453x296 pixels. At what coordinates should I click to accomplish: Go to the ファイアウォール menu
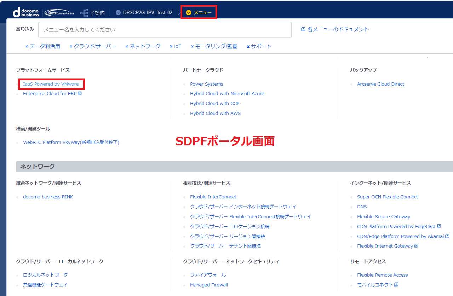pos(208,275)
